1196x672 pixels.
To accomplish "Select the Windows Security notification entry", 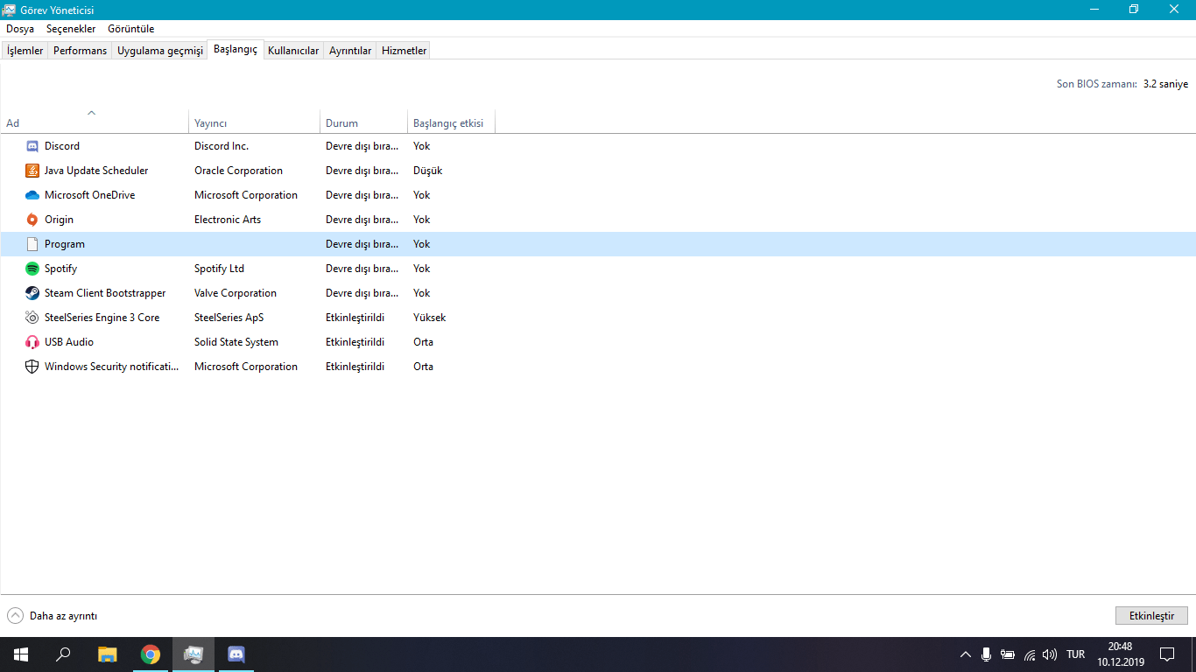I will tap(598, 367).
